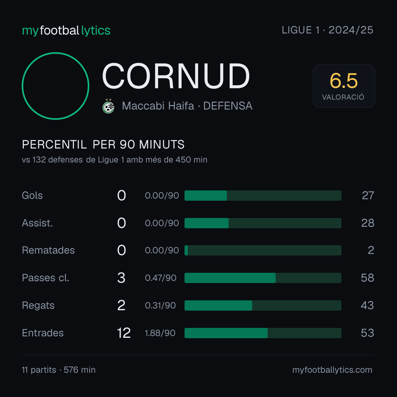
Task: Select the 6.5 Valoració rating badge
Action: (x=344, y=86)
